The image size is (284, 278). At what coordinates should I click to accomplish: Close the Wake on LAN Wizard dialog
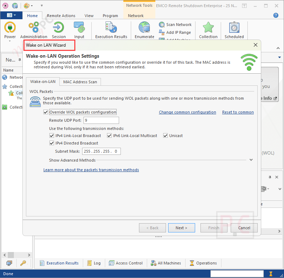click(x=255, y=45)
